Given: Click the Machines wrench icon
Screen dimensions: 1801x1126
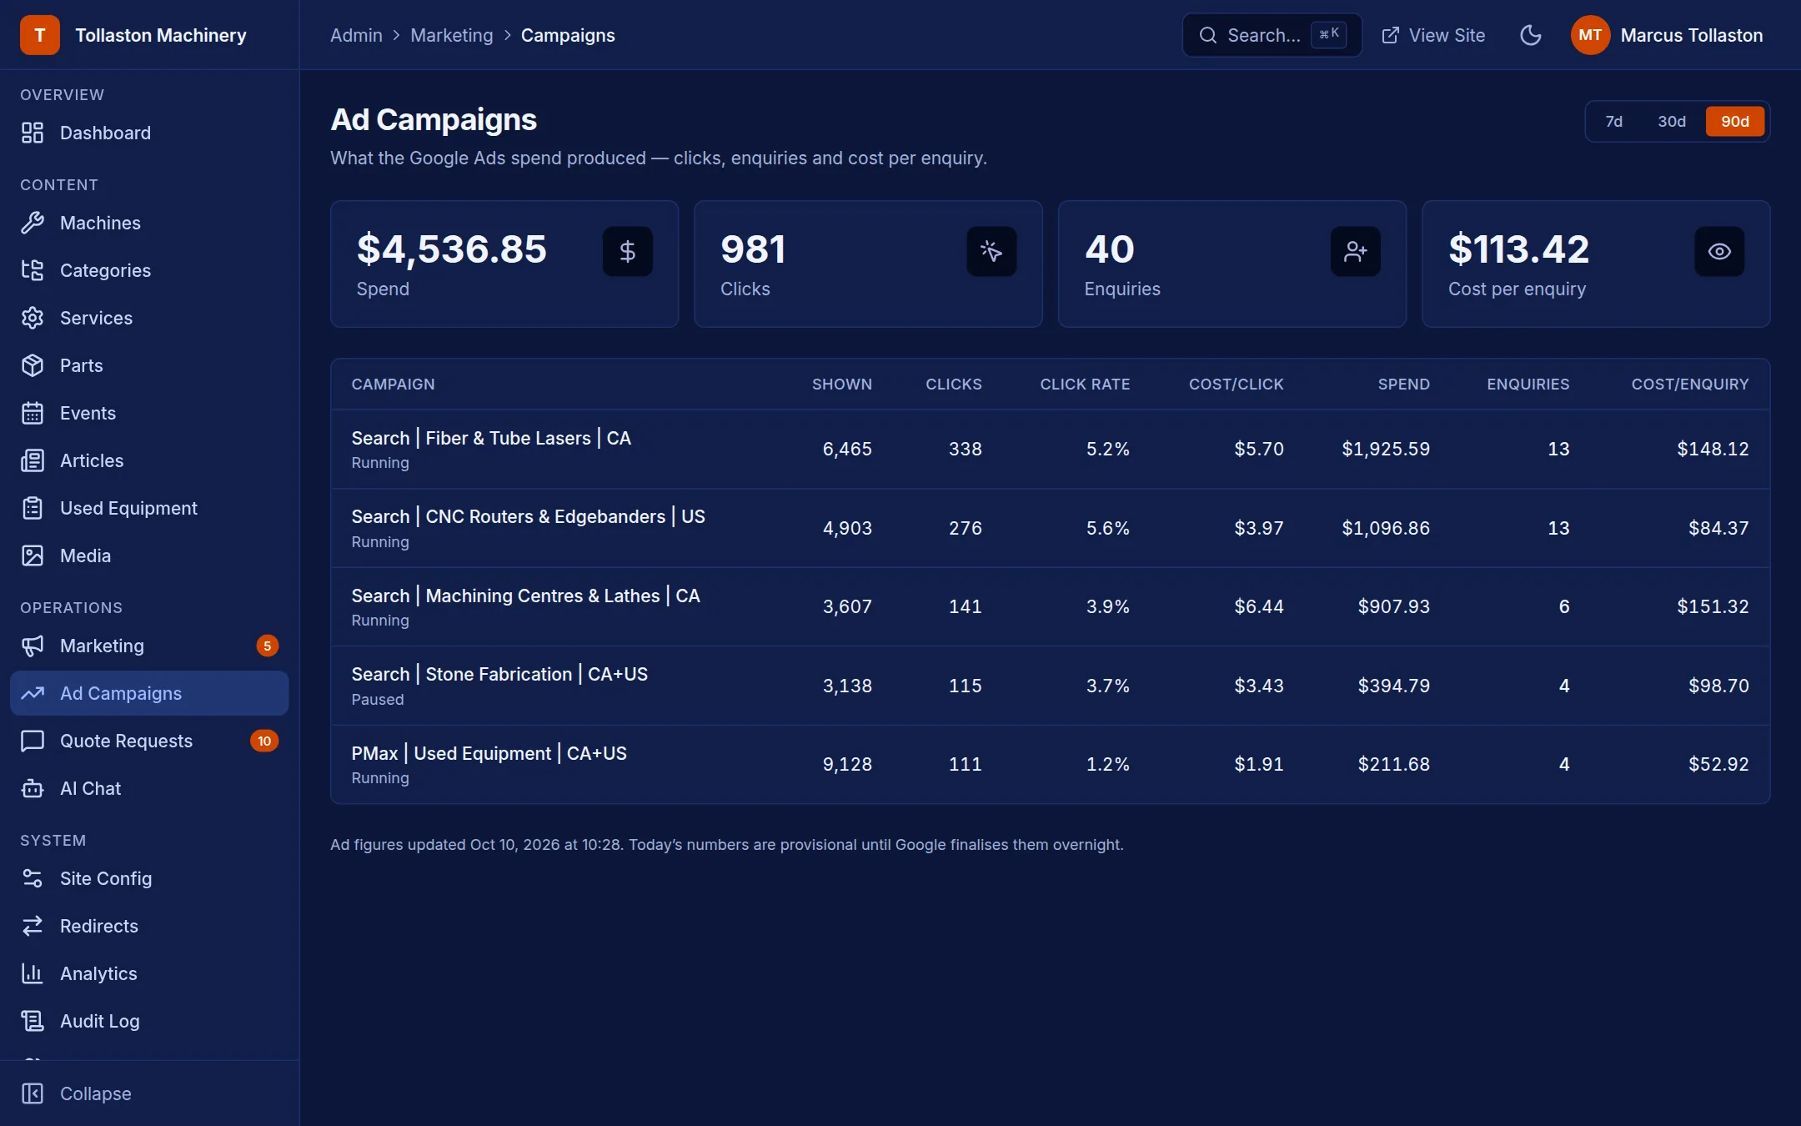Looking at the screenshot, I should click(33, 223).
